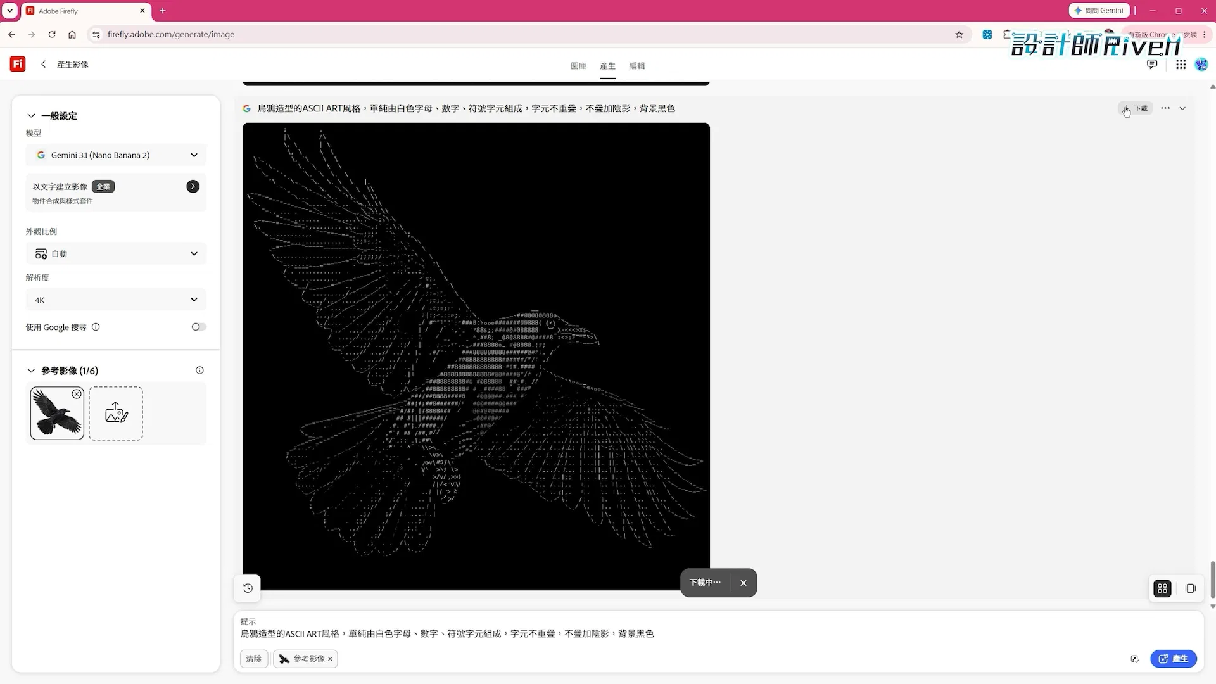Dismiss the 下載中 download notification
The width and height of the screenshot is (1216, 684).
pyautogui.click(x=744, y=583)
